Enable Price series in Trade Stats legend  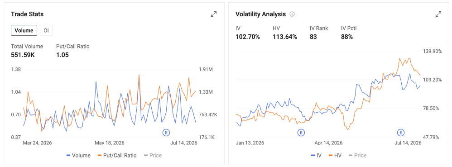(153, 156)
